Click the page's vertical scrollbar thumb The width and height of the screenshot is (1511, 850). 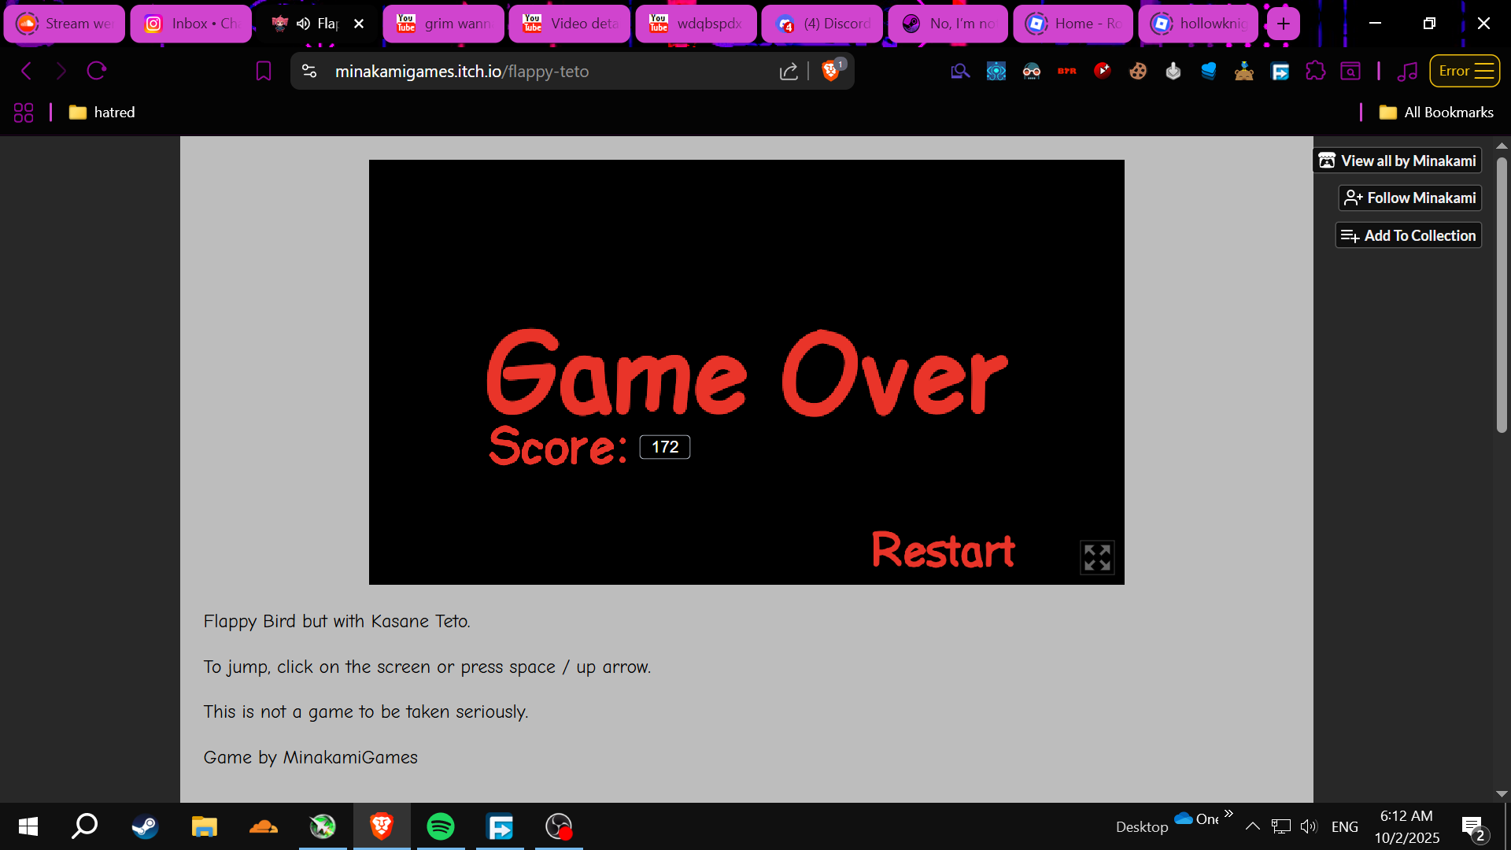1502,295
